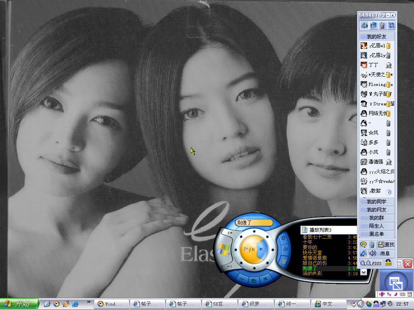This screenshot has width=414, height=310.
Task: Switch to the 问一... taskbar window
Action: pyautogui.click(x=292, y=304)
